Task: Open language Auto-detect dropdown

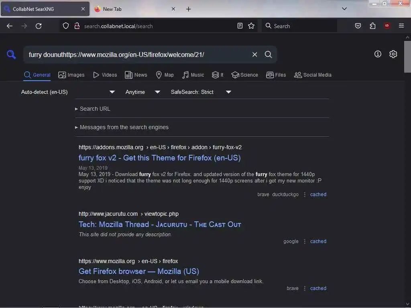Action: (x=68, y=92)
